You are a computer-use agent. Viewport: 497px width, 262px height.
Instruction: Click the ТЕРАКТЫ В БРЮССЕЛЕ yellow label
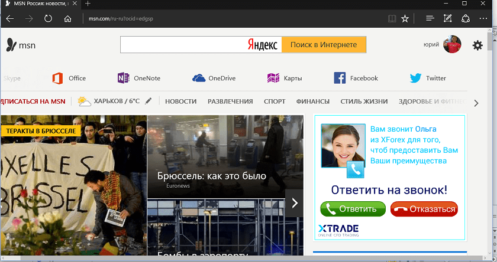[41, 131]
